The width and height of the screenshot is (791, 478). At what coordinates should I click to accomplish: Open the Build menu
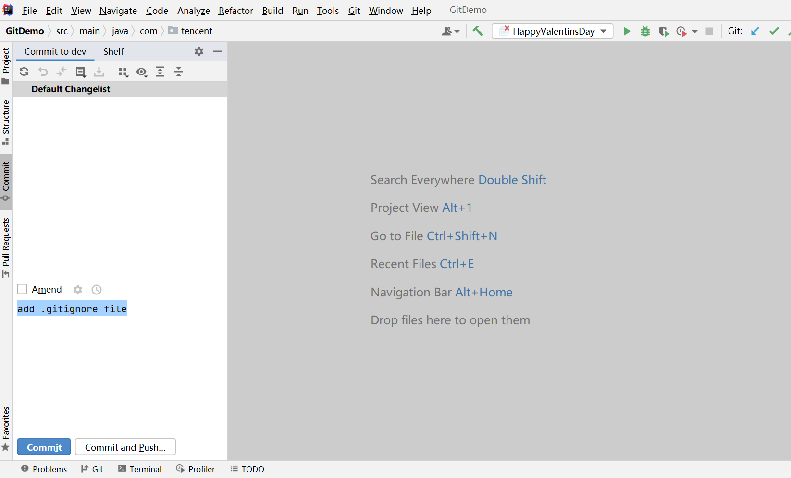272,11
